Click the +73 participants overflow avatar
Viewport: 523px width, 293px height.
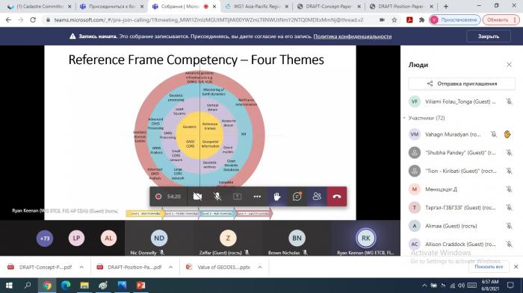[45, 238]
